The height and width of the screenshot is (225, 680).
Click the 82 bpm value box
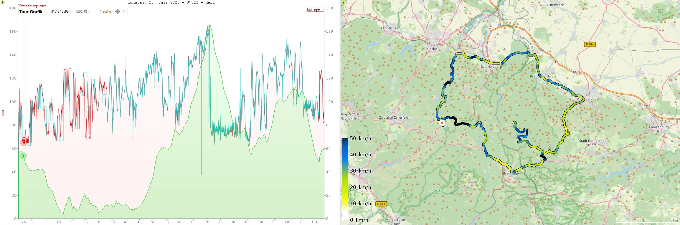(x=315, y=10)
